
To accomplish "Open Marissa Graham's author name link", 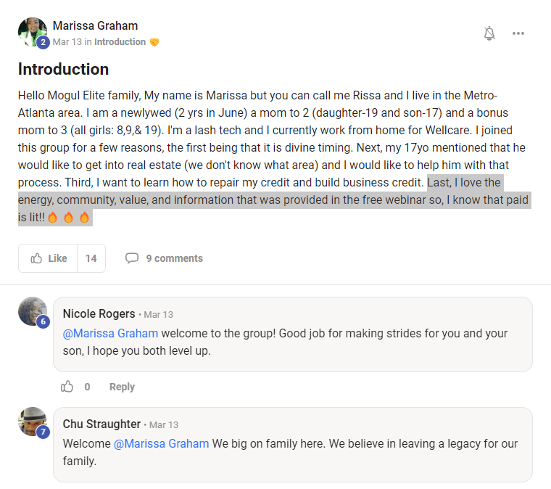I will pos(95,26).
